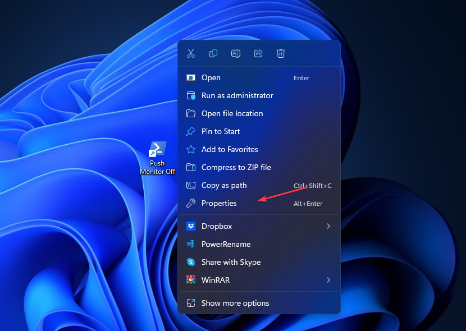
Task: Click the Add to Favorites star icon
Action: coord(191,149)
